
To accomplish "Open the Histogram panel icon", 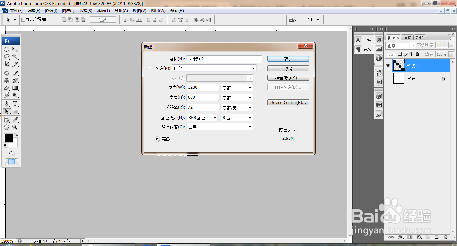I will [379, 49].
